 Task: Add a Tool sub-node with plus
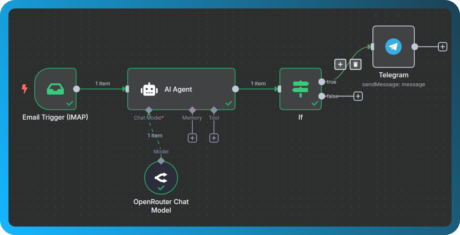(x=214, y=138)
